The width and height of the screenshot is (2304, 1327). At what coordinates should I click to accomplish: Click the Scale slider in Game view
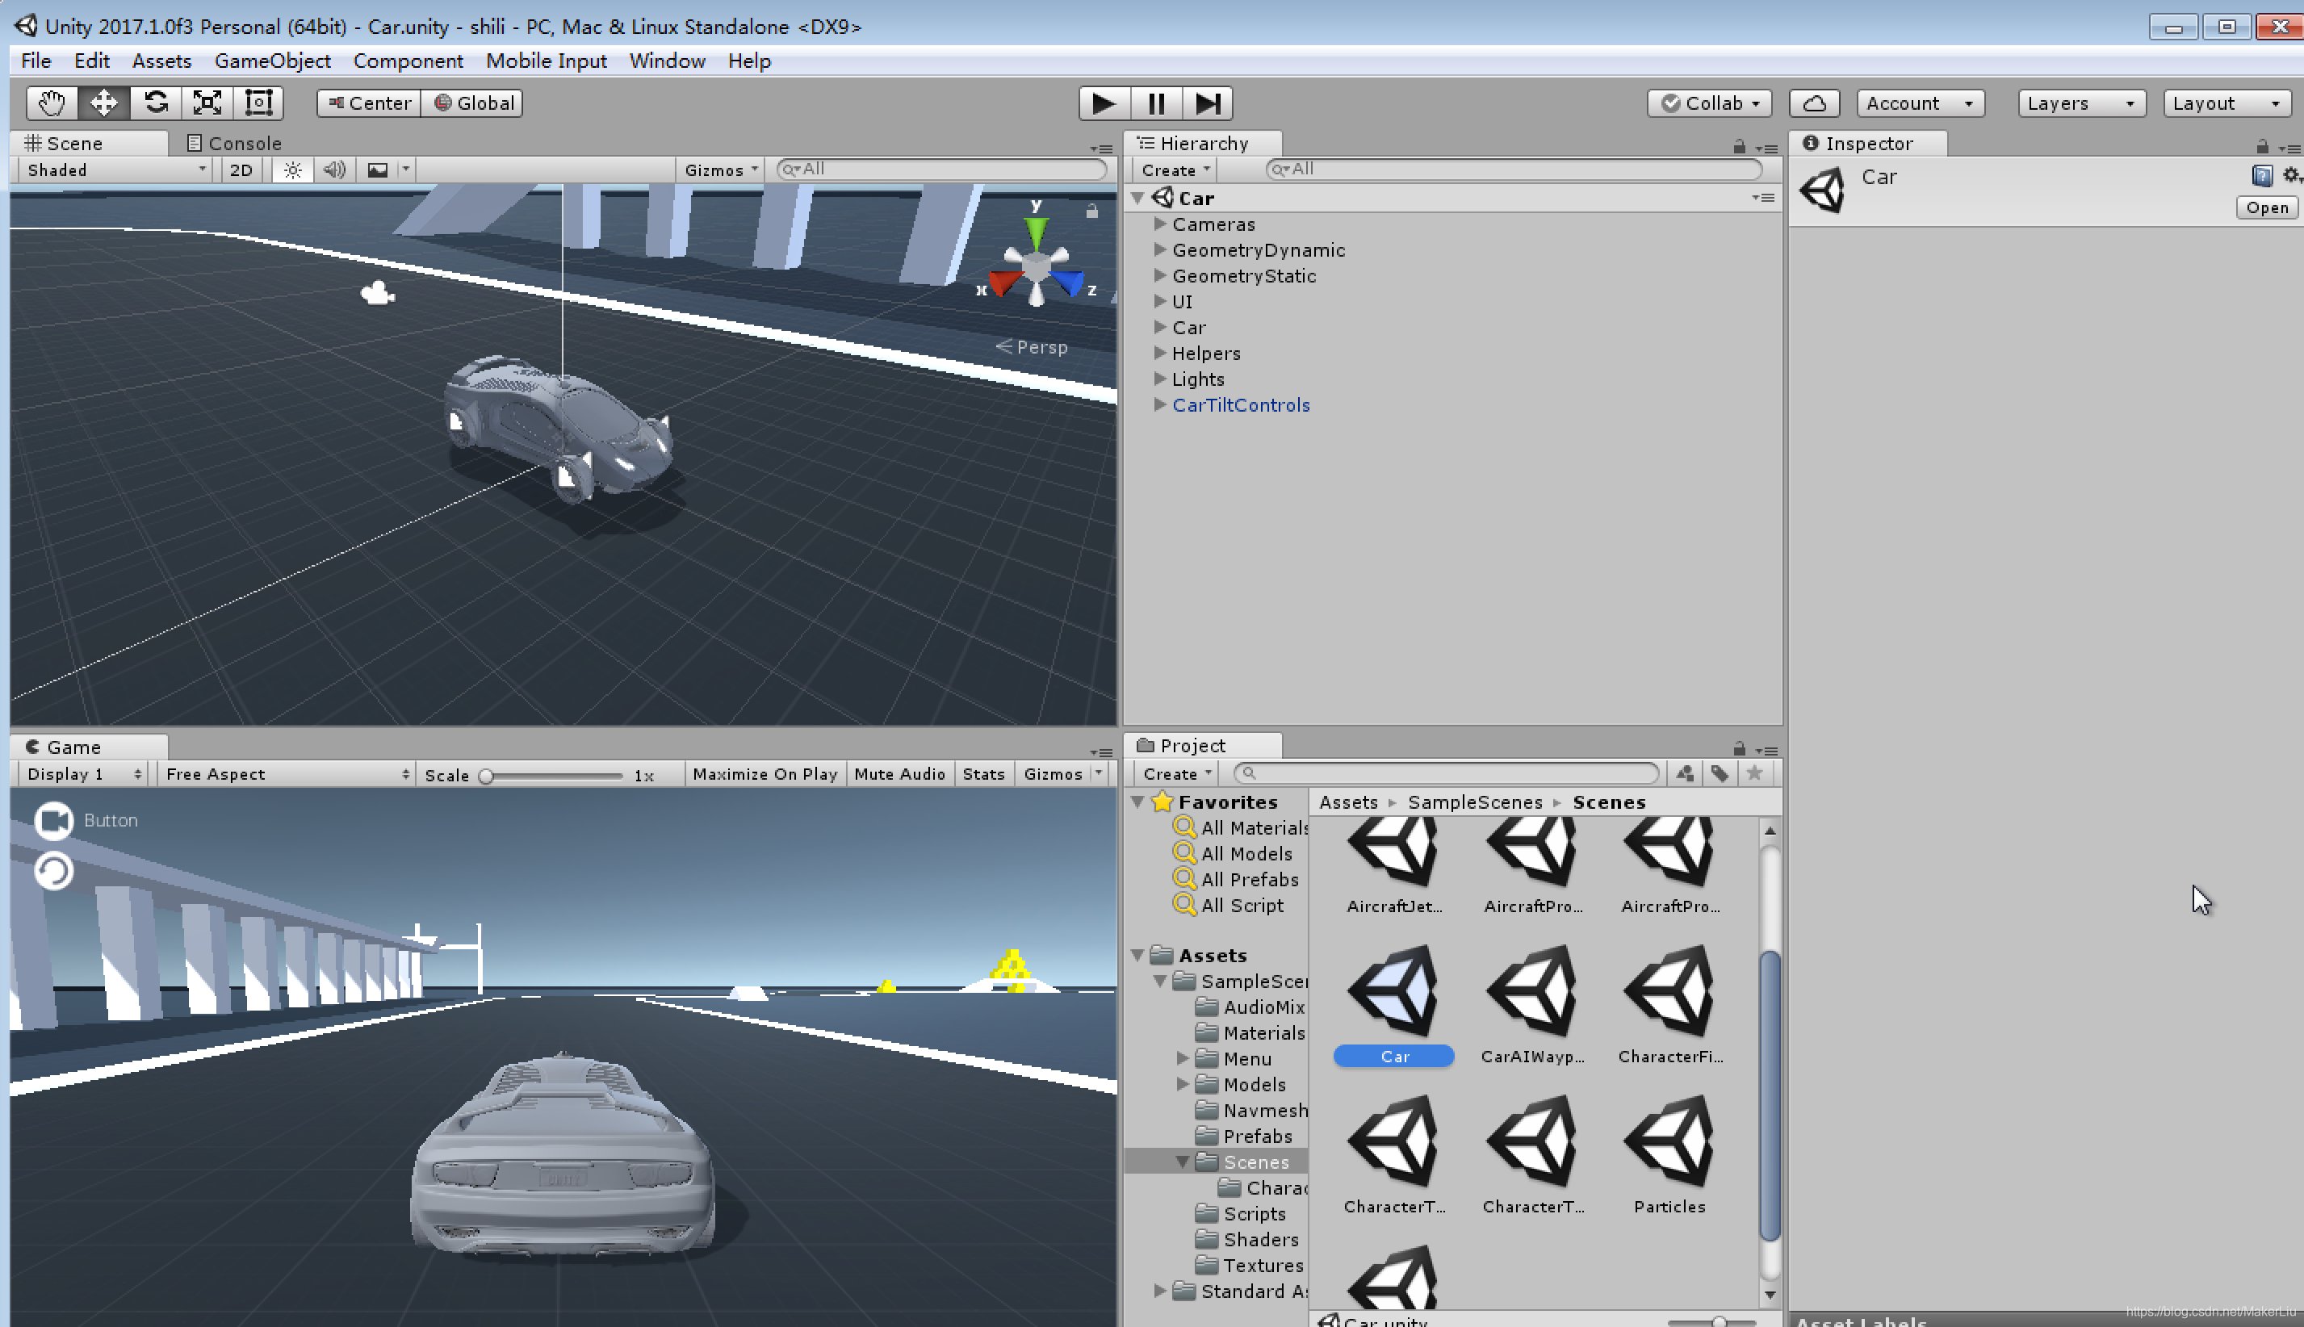point(554,776)
